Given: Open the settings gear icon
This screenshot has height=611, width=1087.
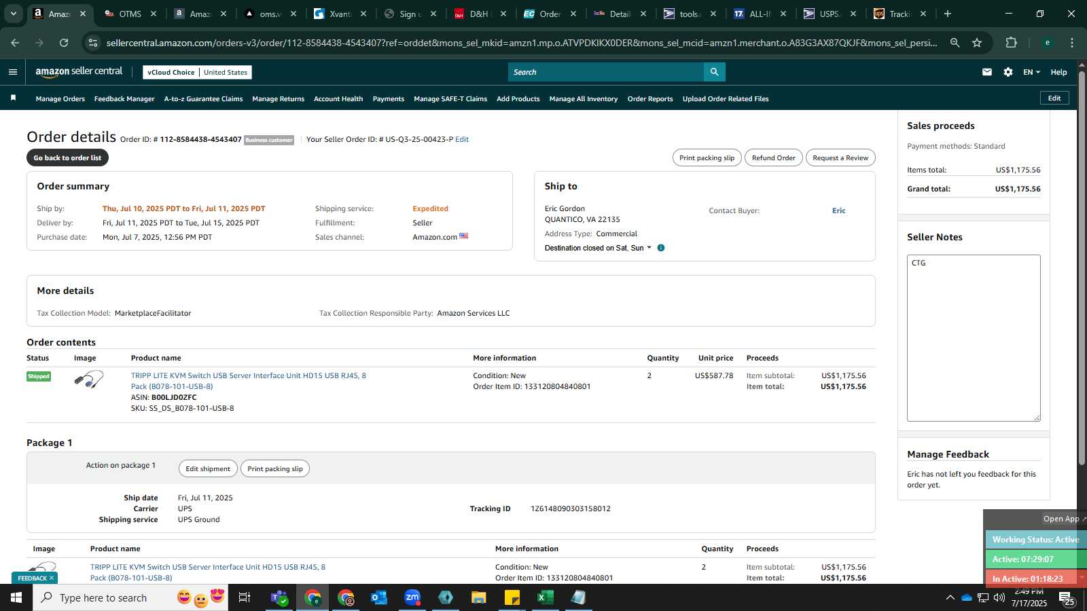Looking at the screenshot, I should [x=1008, y=72].
